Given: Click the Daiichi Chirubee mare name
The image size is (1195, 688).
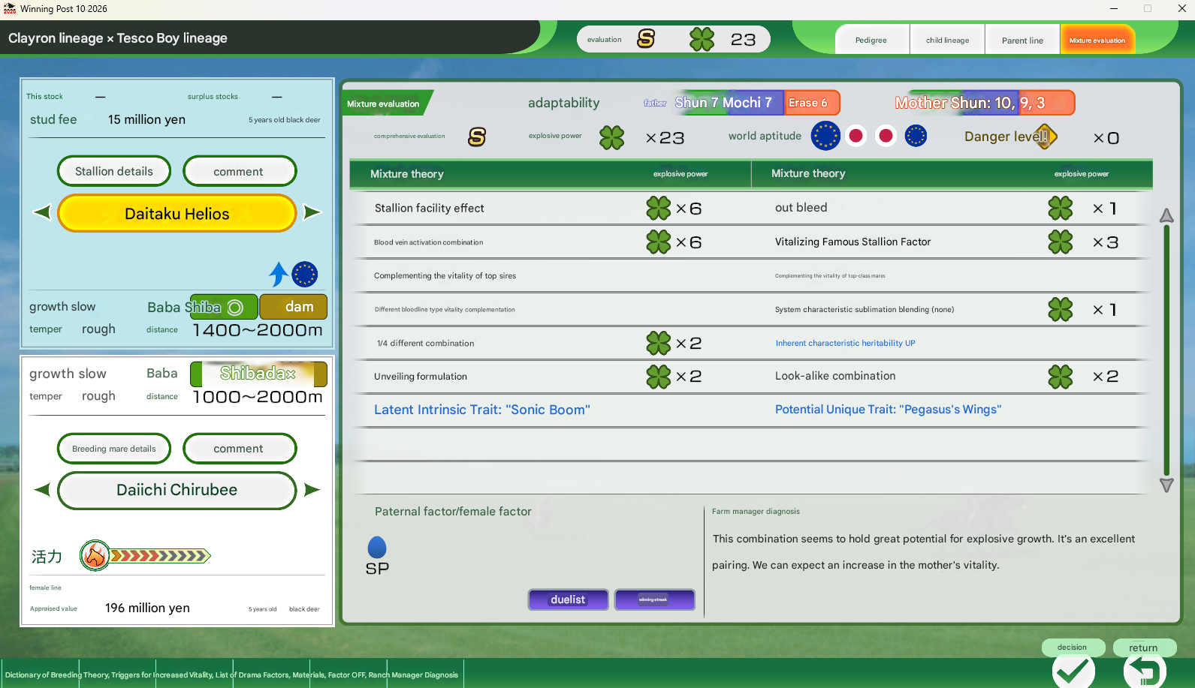Looking at the screenshot, I should pos(177,490).
